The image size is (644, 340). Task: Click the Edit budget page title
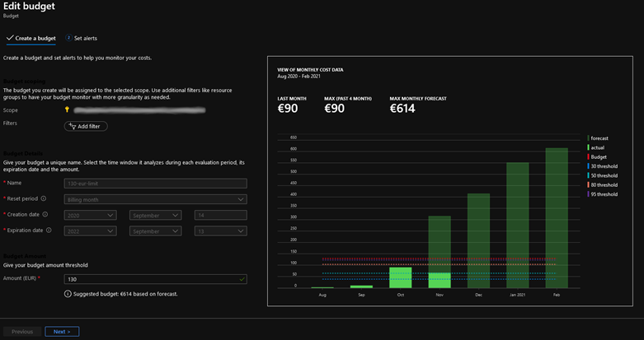click(29, 6)
